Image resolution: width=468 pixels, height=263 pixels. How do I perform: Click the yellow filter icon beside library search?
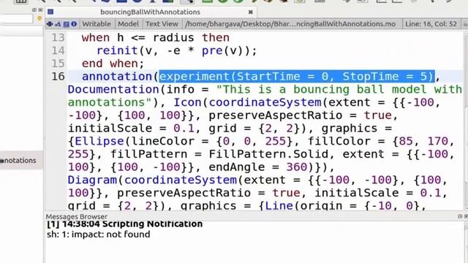pos(39,19)
